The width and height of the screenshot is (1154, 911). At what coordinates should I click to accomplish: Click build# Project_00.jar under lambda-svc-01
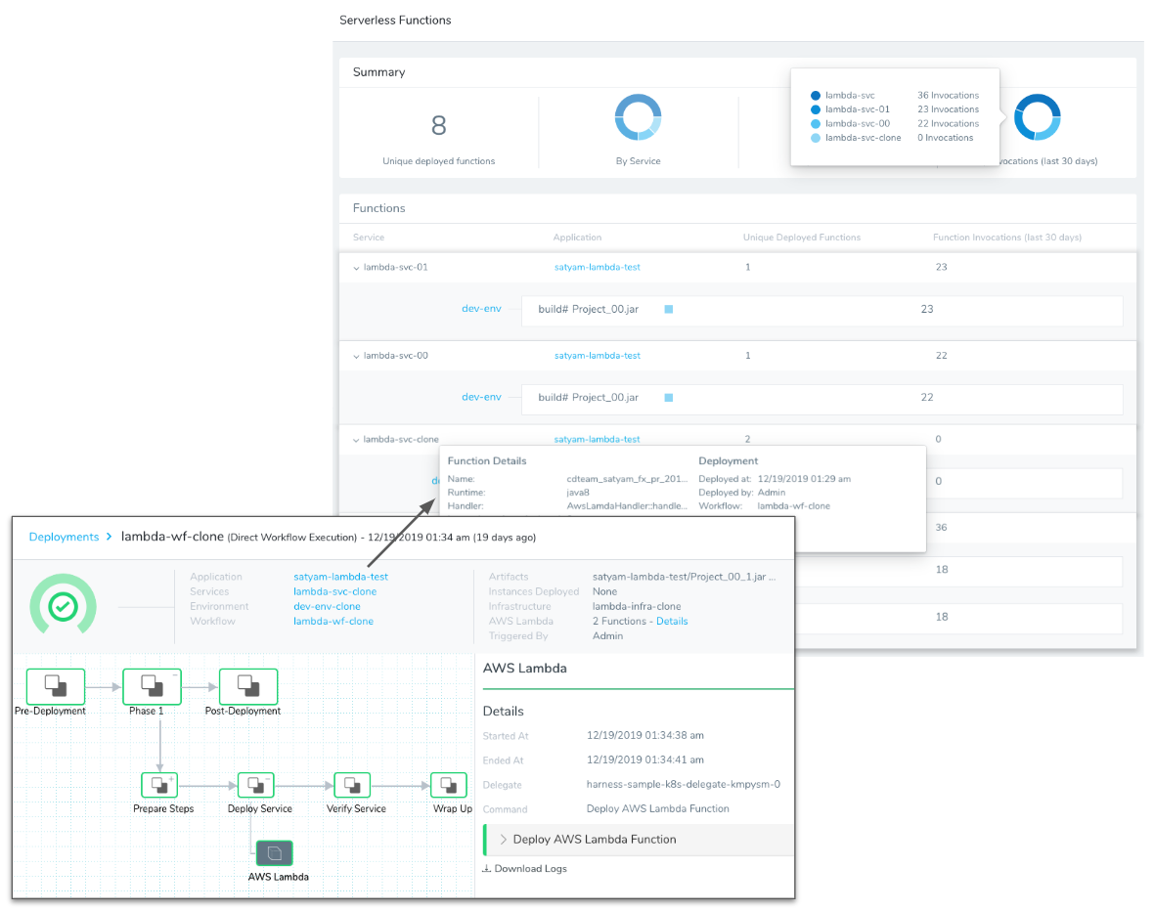[x=588, y=309]
